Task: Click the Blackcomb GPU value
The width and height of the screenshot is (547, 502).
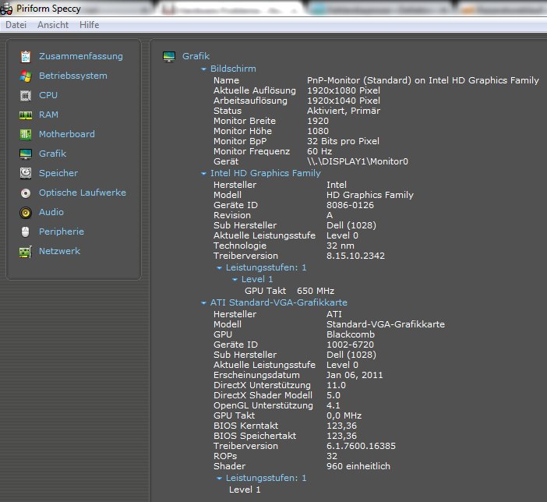Action: coord(351,334)
